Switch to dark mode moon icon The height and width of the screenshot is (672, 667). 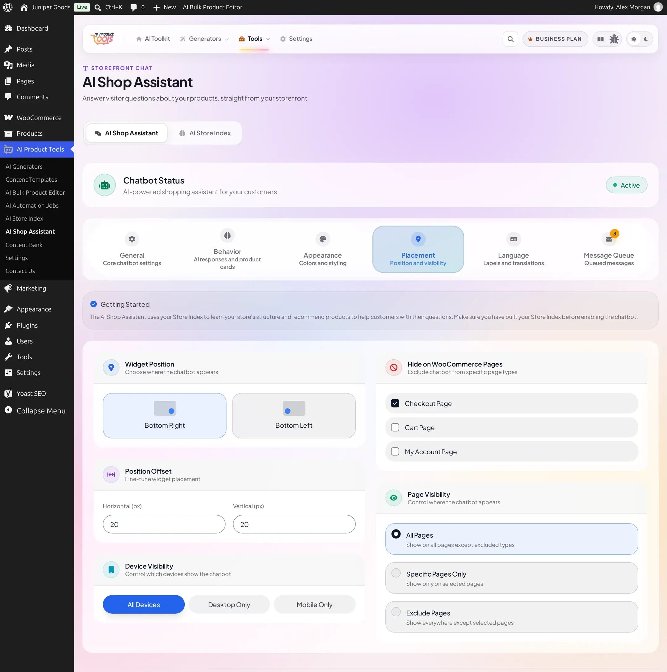point(646,39)
